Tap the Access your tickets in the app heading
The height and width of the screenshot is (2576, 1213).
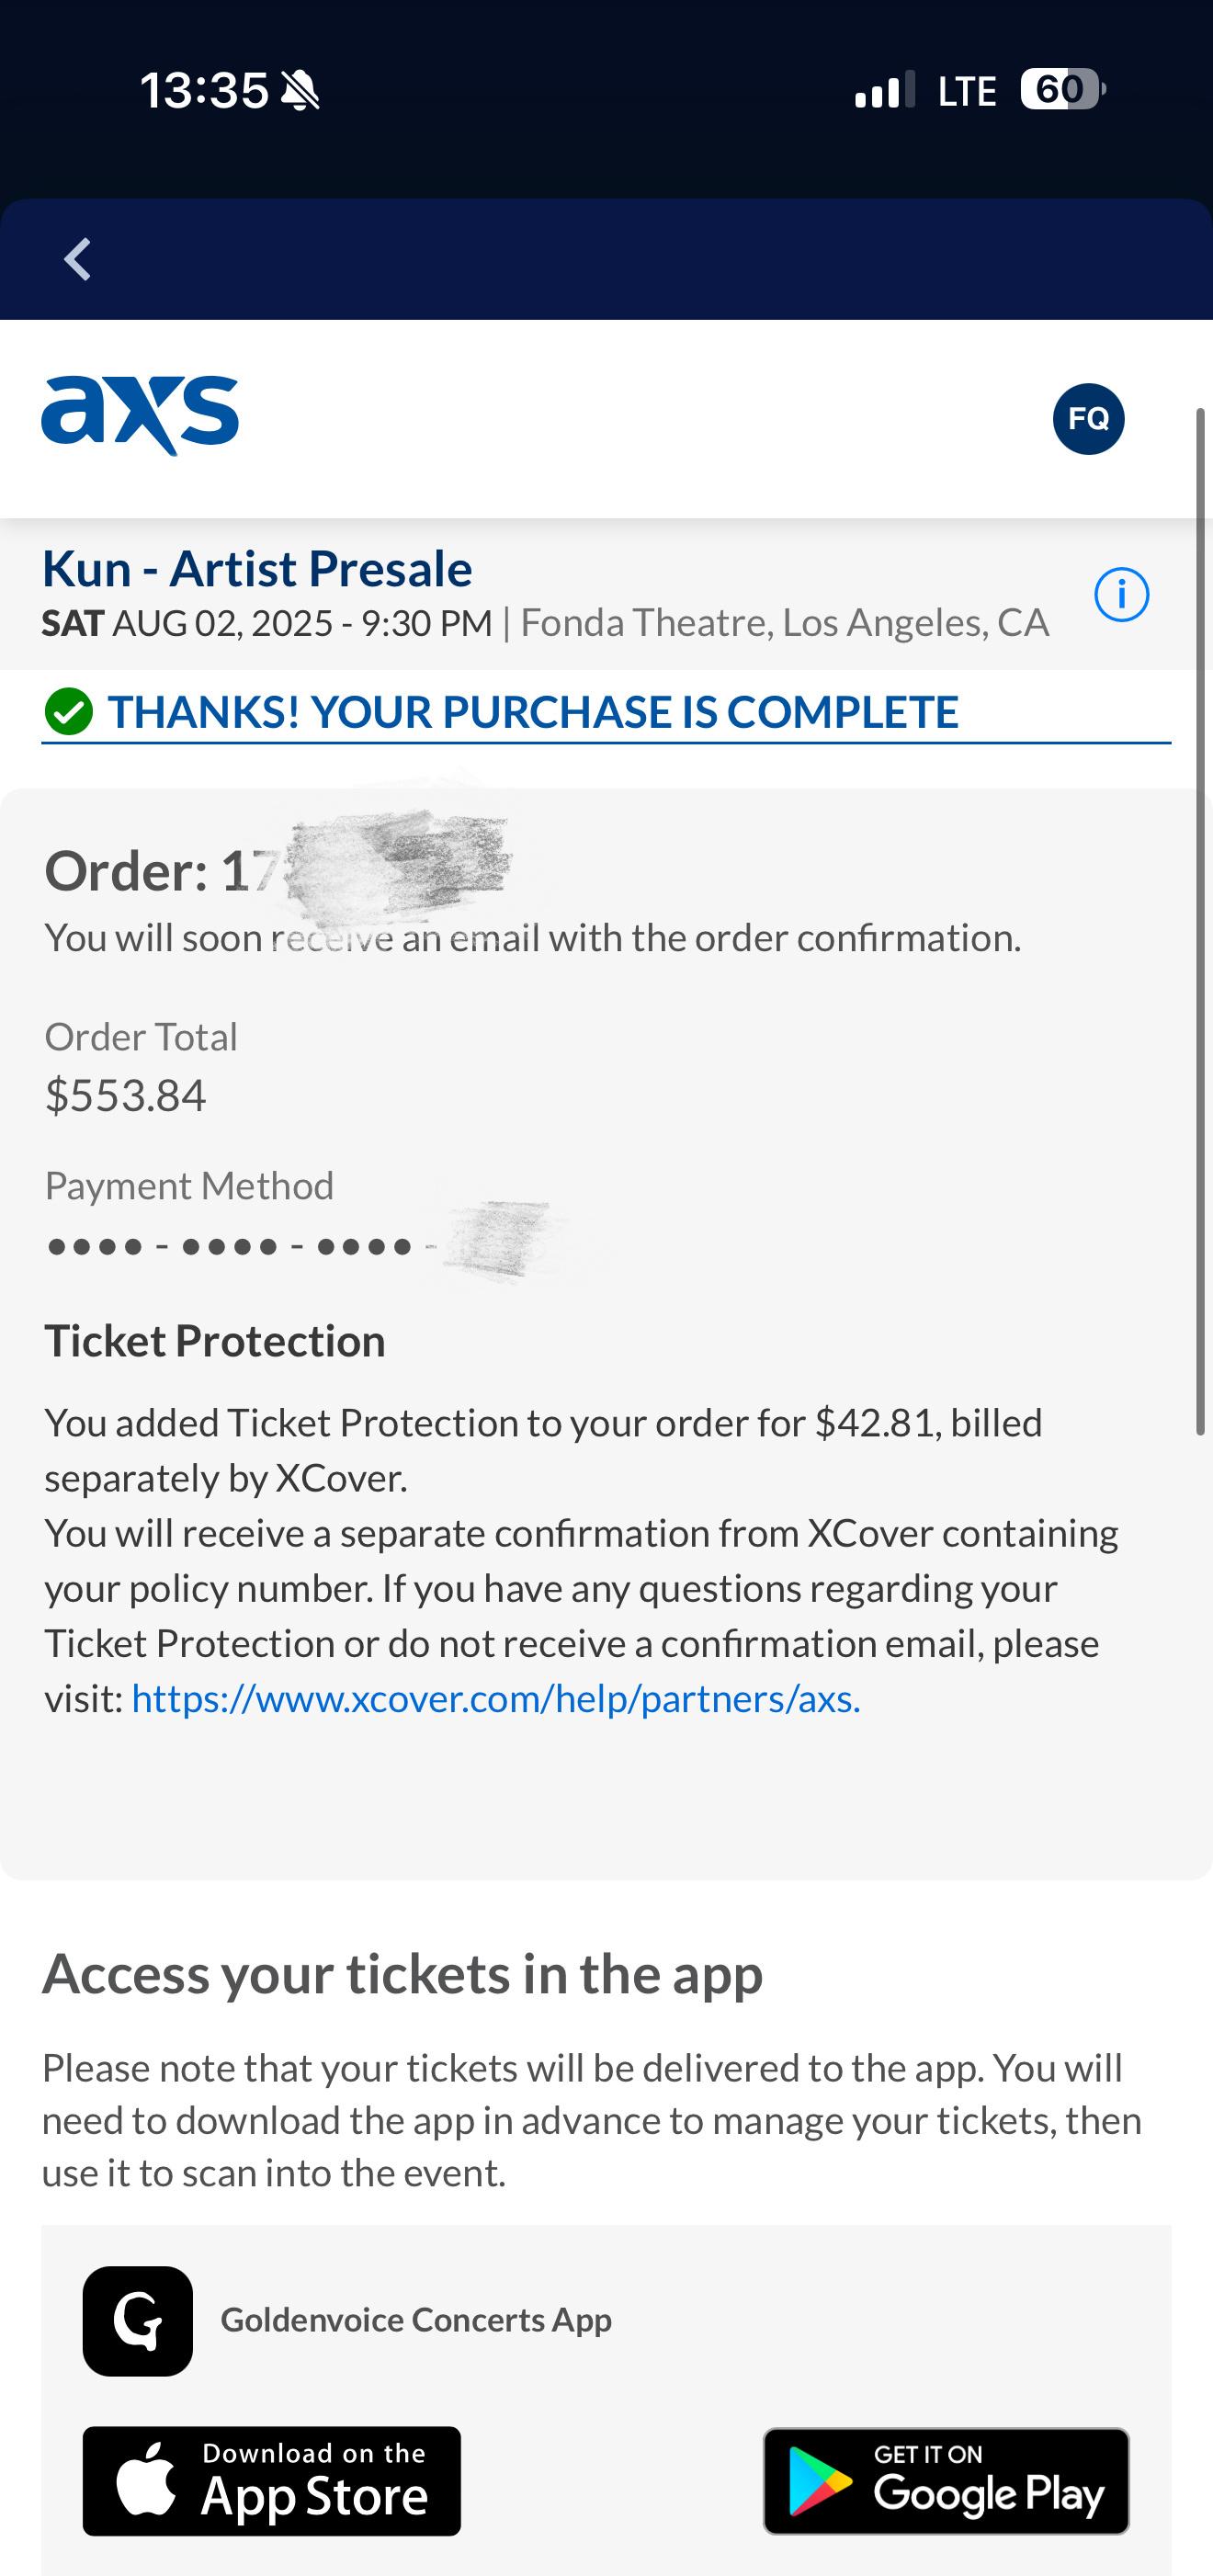(402, 1974)
